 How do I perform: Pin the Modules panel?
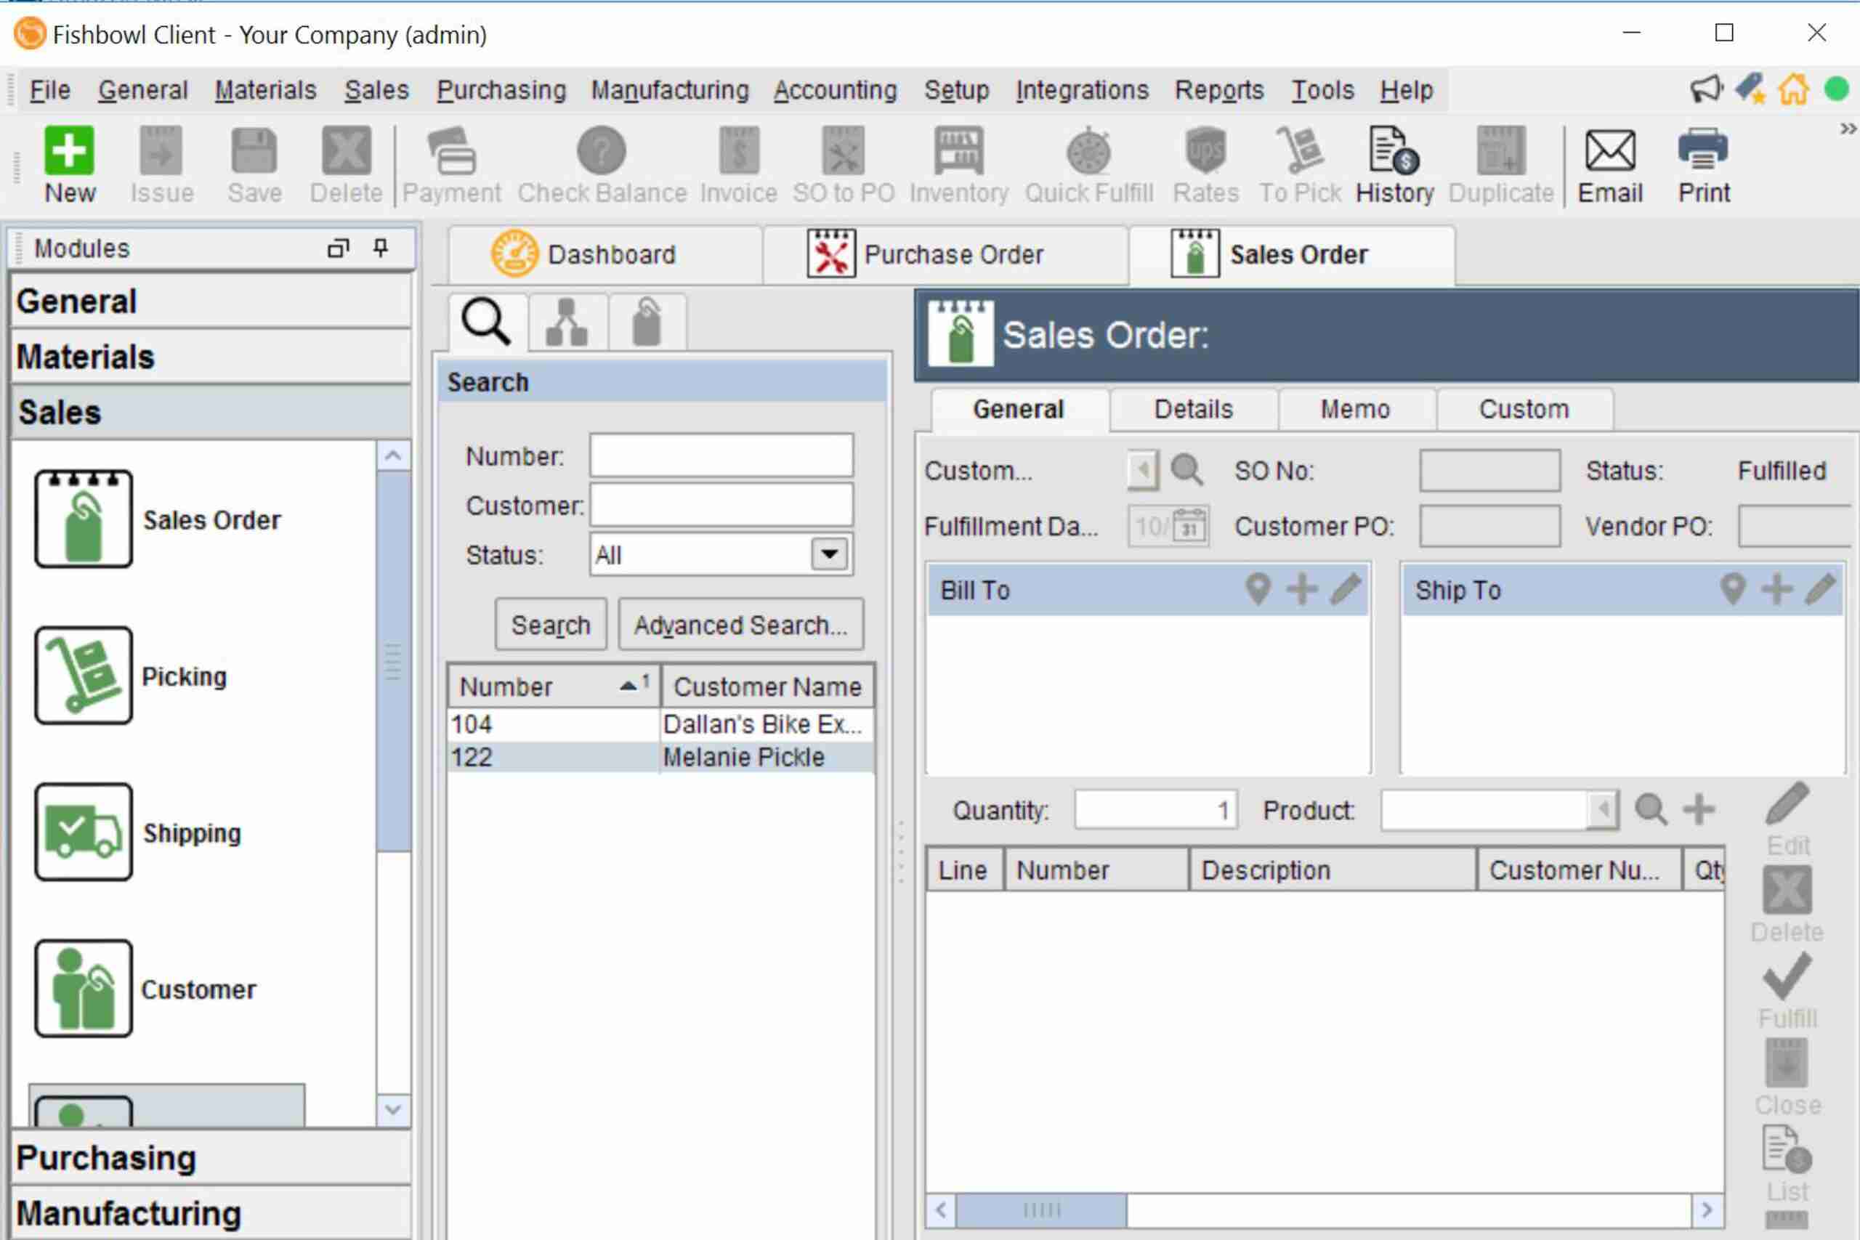point(381,248)
